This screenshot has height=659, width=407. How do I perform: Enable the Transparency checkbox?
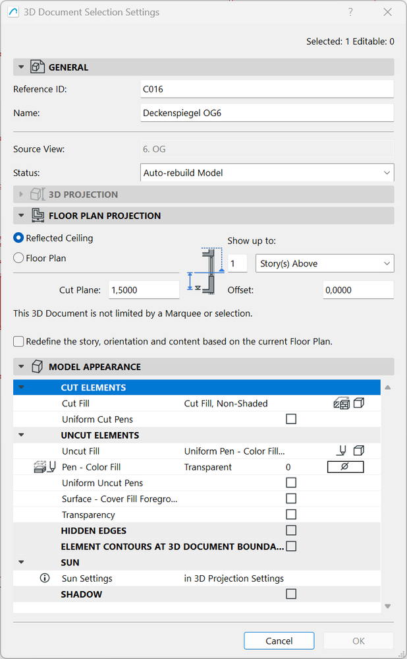(x=291, y=515)
